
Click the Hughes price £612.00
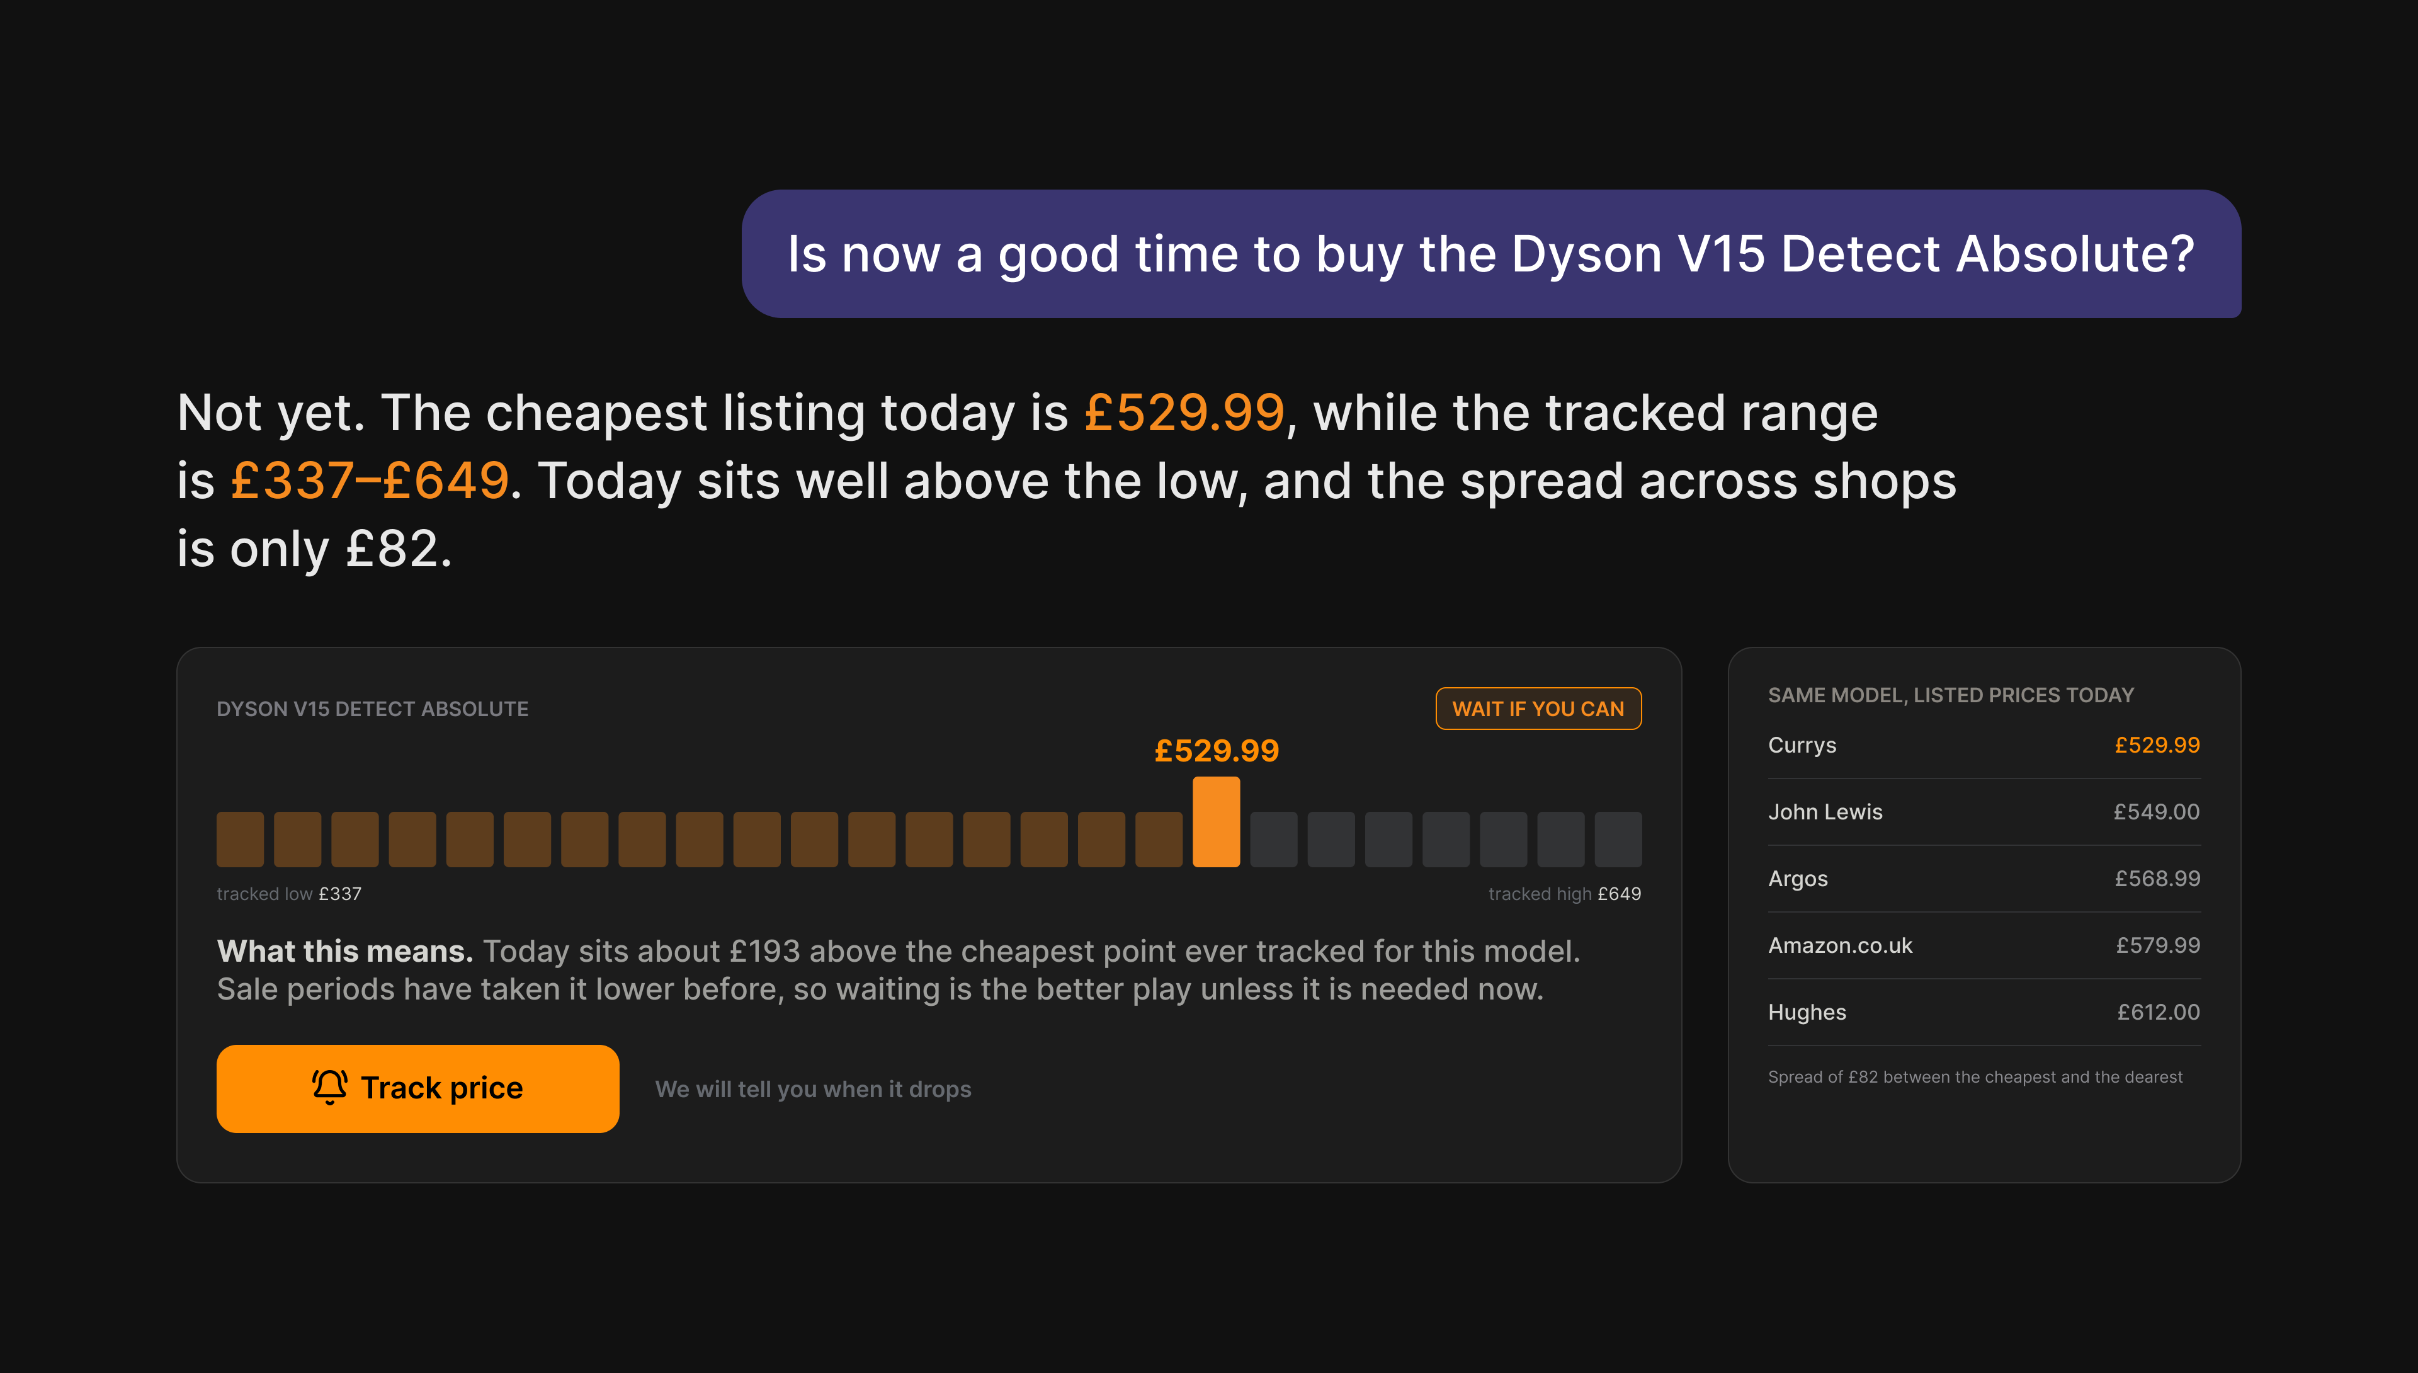tap(2158, 1013)
